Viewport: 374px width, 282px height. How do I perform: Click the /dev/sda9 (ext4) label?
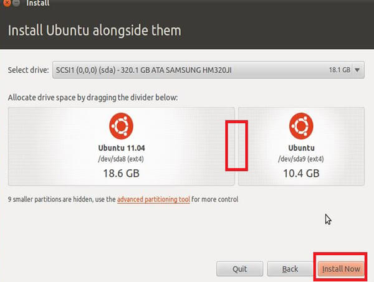[301, 159]
